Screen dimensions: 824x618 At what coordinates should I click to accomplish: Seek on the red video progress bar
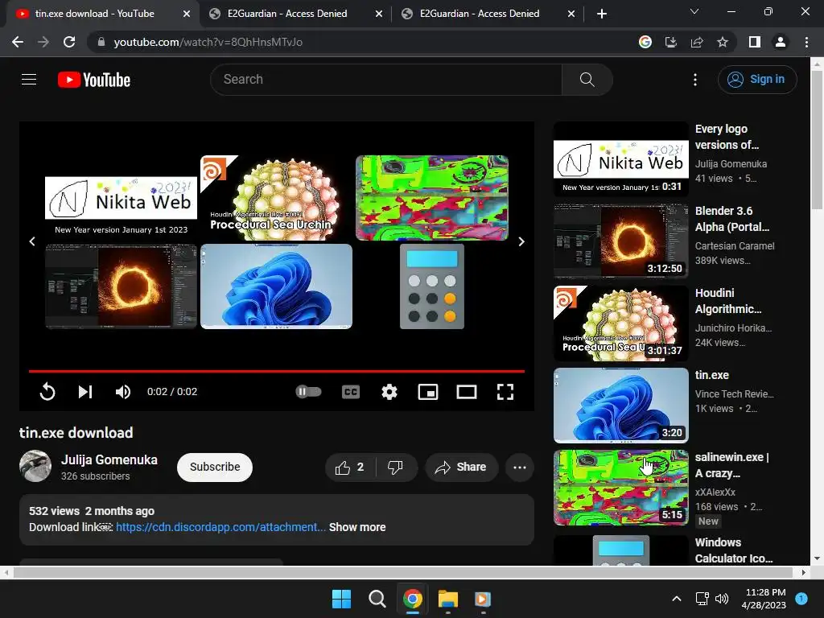(x=277, y=371)
